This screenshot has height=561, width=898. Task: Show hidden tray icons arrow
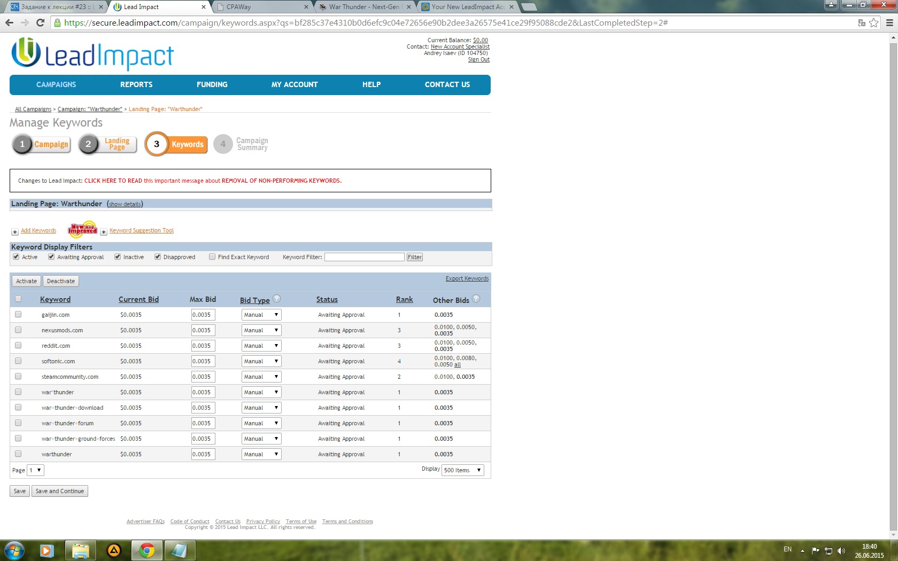(802, 550)
